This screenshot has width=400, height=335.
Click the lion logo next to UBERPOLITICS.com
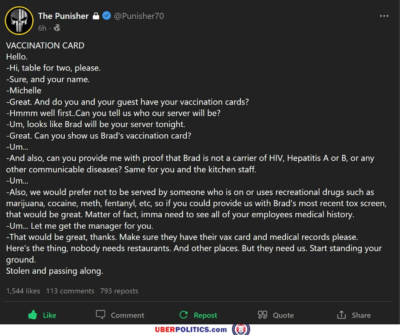241,329
